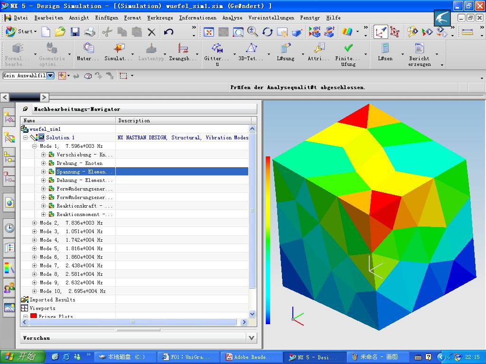This screenshot has height=364, width=486.
Task: Save using the floppy disk icon
Action: [75, 32]
